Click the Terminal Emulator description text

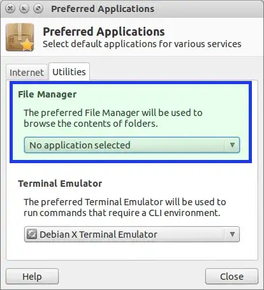pos(125,207)
